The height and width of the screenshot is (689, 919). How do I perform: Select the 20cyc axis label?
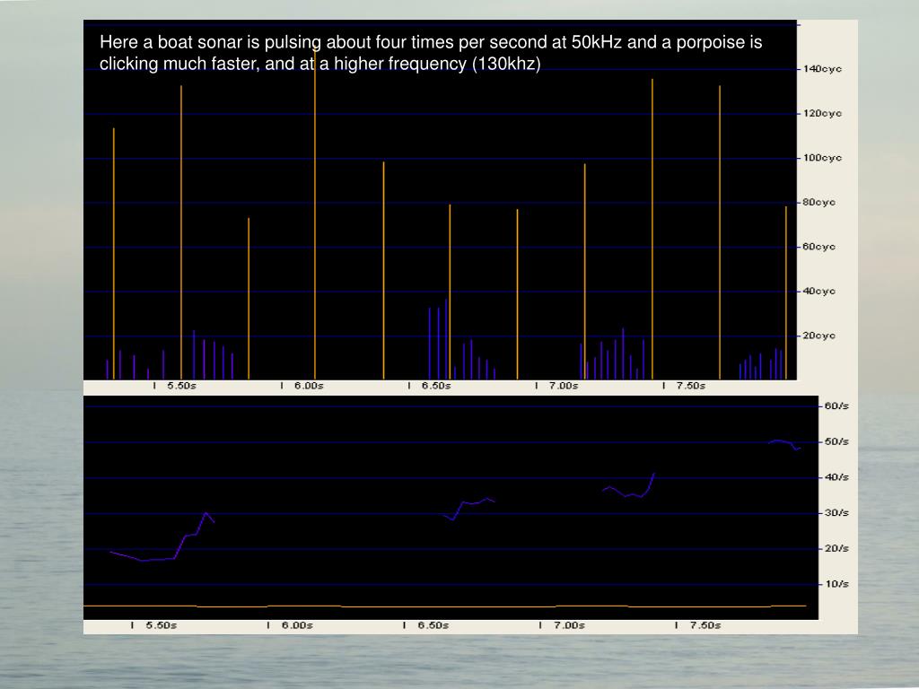point(818,336)
